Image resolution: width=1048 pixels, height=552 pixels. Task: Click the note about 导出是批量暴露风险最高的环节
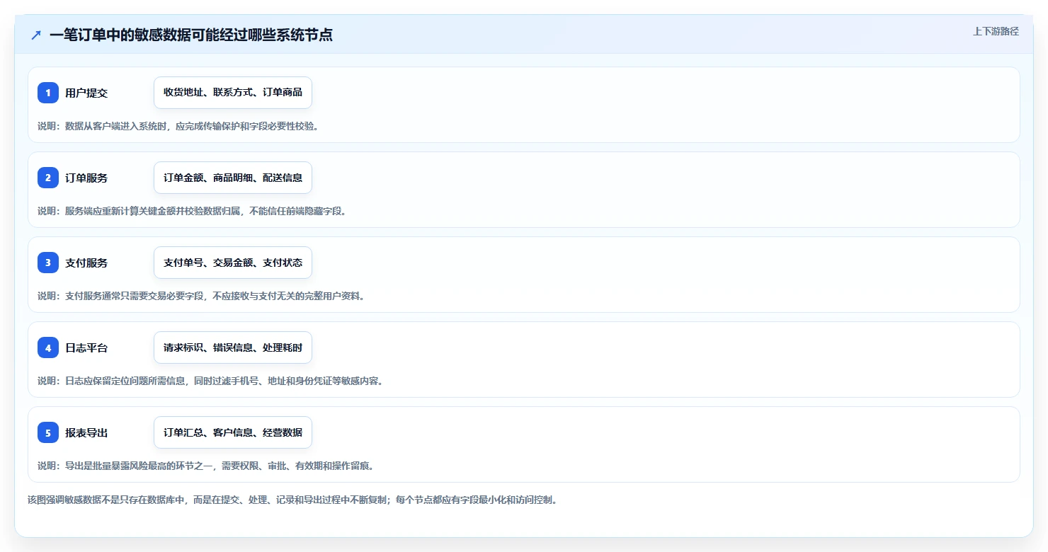[205, 466]
